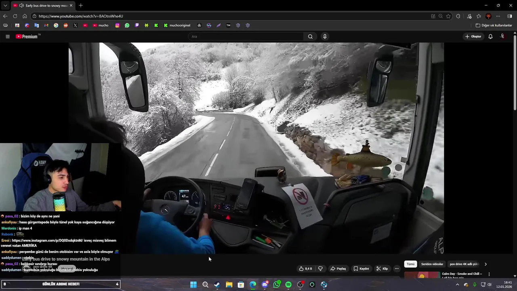Click the Oluştur create button
Viewport: 517px width, 291px height.
473,36
